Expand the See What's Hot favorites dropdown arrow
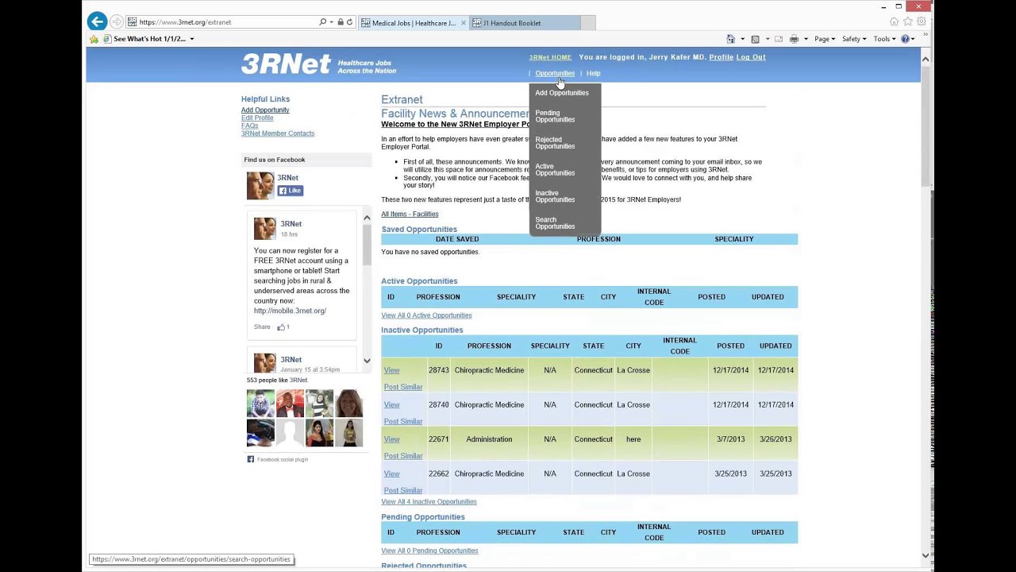The image size is (1016, 572). tap(191, 39)
